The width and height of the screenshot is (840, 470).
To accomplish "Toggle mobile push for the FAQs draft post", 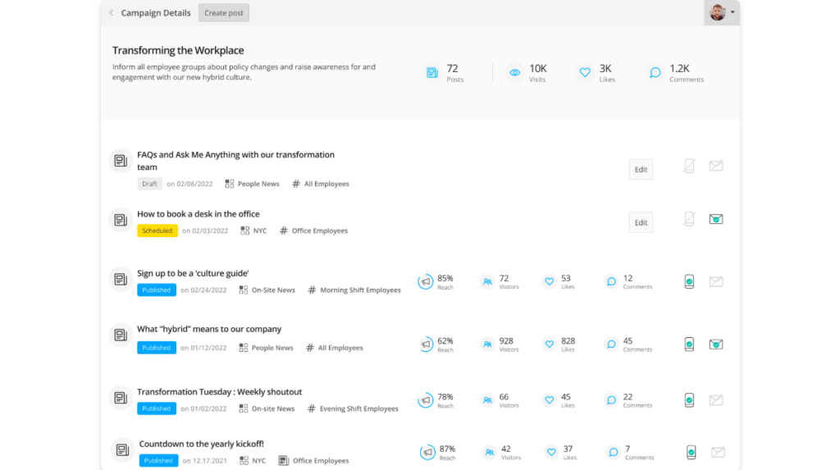I will 689,167.
